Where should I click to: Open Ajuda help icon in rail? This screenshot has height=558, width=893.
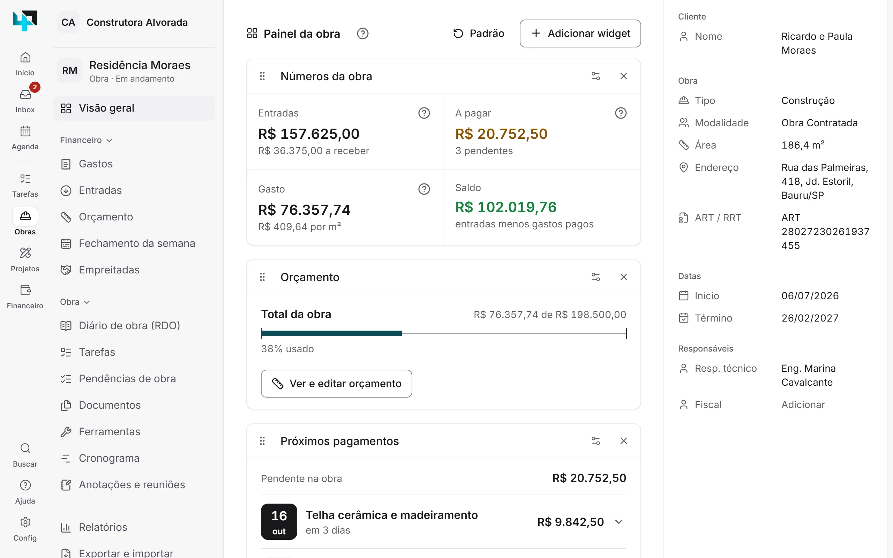(x=25, y=491)
